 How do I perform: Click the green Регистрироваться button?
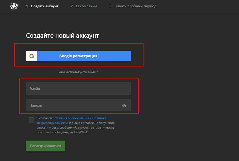(46, 146)
